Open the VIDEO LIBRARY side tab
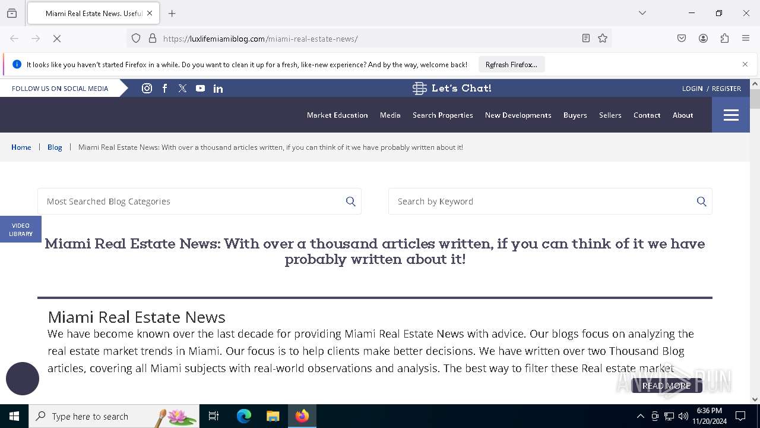This screenshot has width=760, height=428. pyautogui.click(x=21, y=229)
